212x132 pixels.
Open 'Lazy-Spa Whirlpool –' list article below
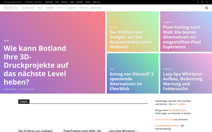123,131
